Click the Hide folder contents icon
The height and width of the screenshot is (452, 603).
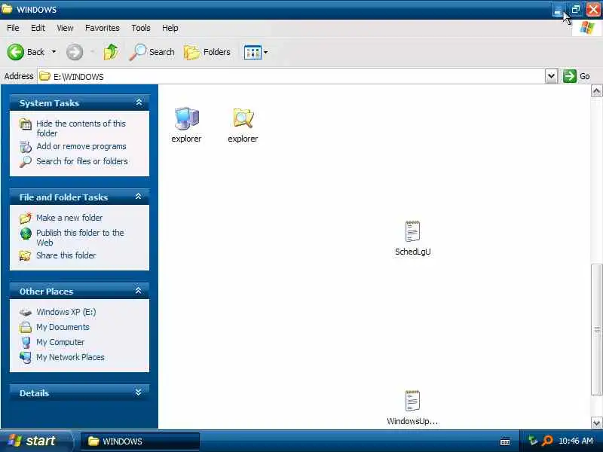tap(26, 124)
